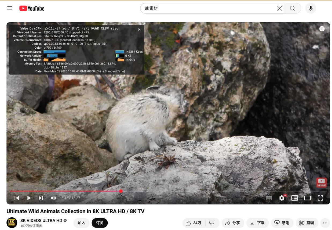The width and height of the screenshot is (332, 230).
Task: Seek using the red progress scrubber
Action: 121,191
